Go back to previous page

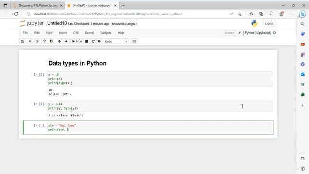click(6, 14)
